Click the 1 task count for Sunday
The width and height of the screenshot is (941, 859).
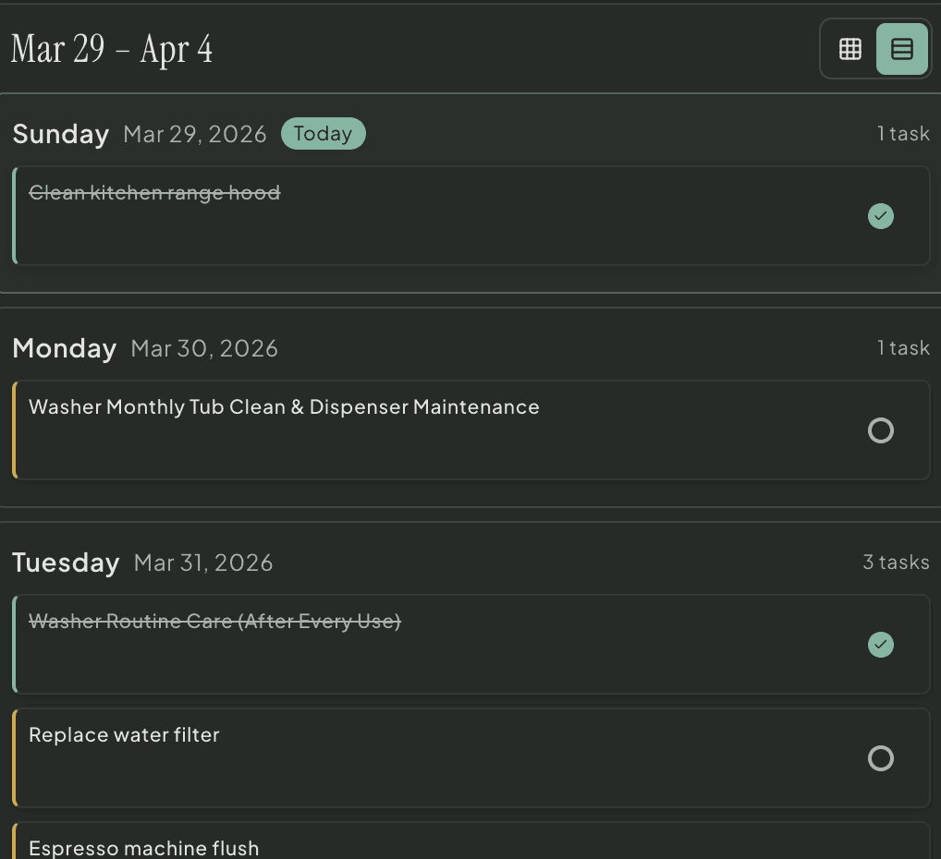click(x=903, y=133)
